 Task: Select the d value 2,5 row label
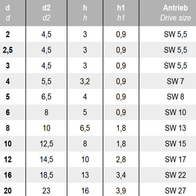click(x=8, y=50)
